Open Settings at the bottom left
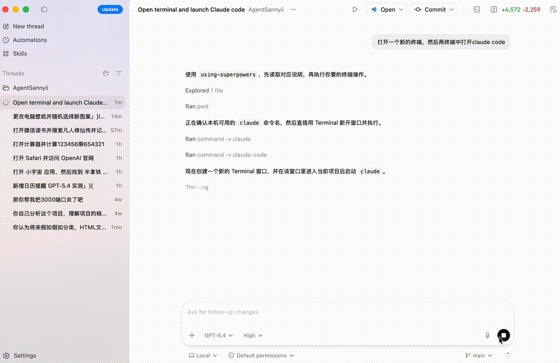This screenshot has height=363, width=560. (x=24, y=355)
